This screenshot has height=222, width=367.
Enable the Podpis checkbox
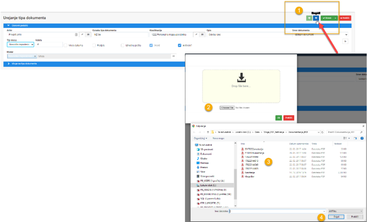tap(94, 45)
